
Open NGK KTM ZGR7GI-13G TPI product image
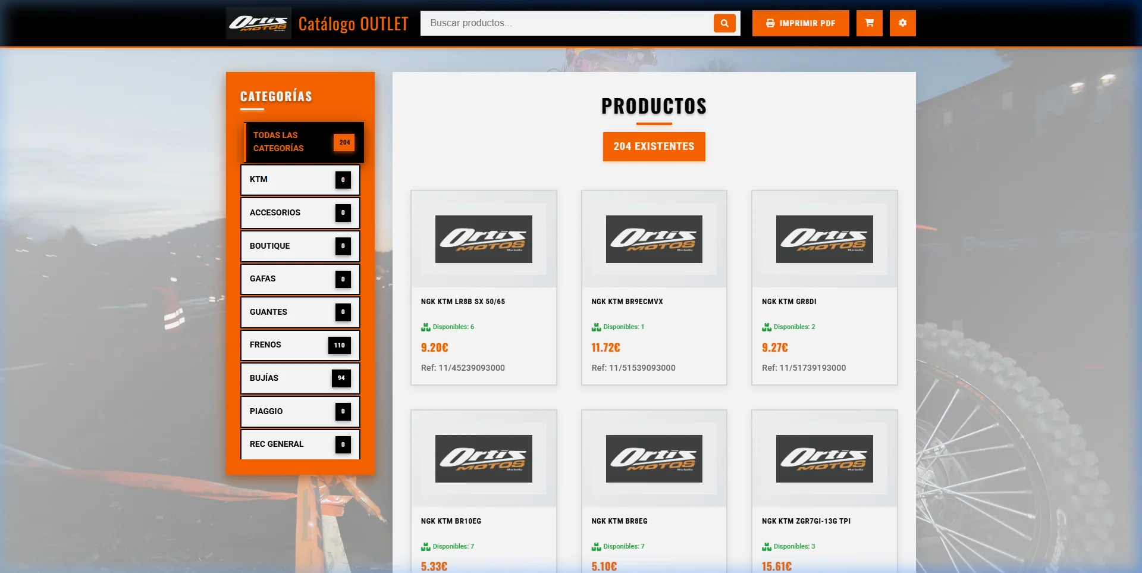(824, 459)
